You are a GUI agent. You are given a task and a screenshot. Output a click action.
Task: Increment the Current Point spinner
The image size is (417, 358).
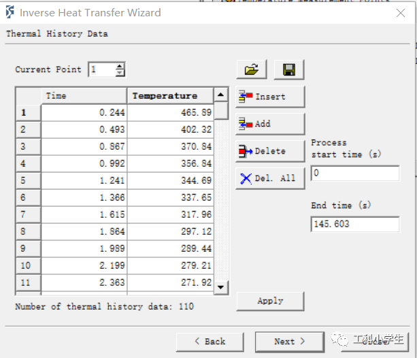pyautogui.click(x=120, y=67)
